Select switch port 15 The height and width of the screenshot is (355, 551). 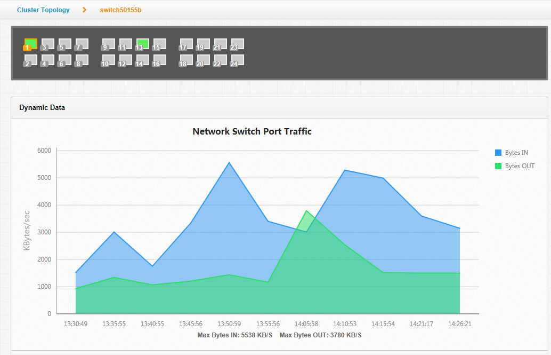[x=160, y=44]
